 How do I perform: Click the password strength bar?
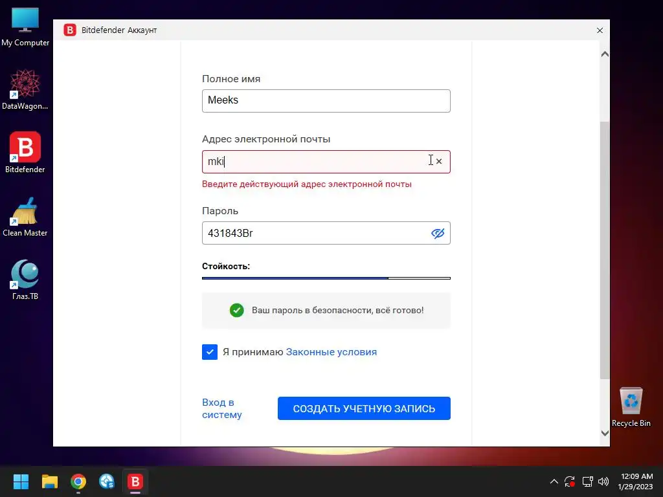pos(326,278)
